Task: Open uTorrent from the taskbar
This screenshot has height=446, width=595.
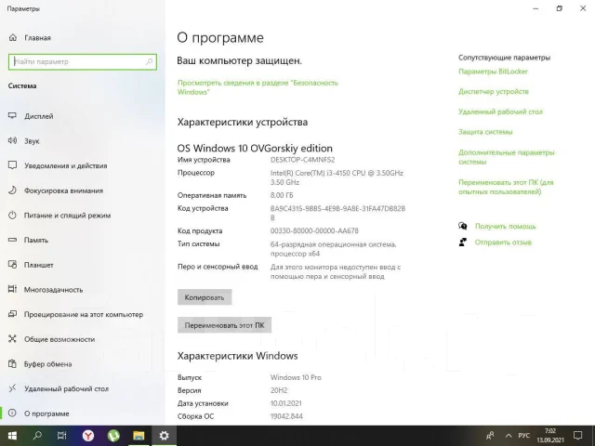Action: click(x=113, y=436)
